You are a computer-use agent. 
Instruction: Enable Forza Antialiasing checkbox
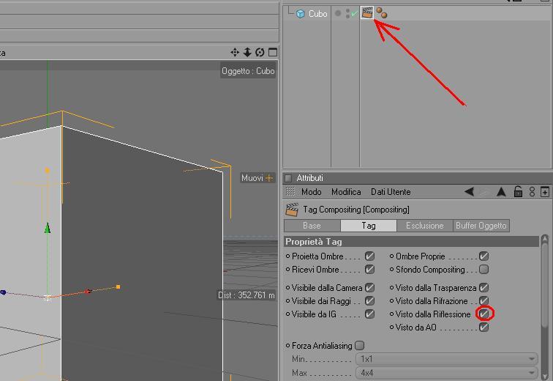(359, 345)
